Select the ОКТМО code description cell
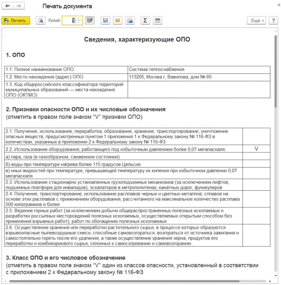Viewport: 281px width, 285px height. tap(66, 90)
